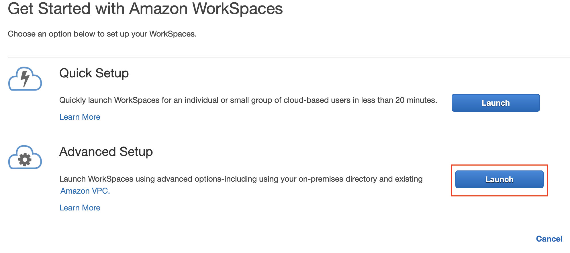Select the gear symbol inside the cloud
The width and height of the screenshot is (570, 253).
(25, 160)
